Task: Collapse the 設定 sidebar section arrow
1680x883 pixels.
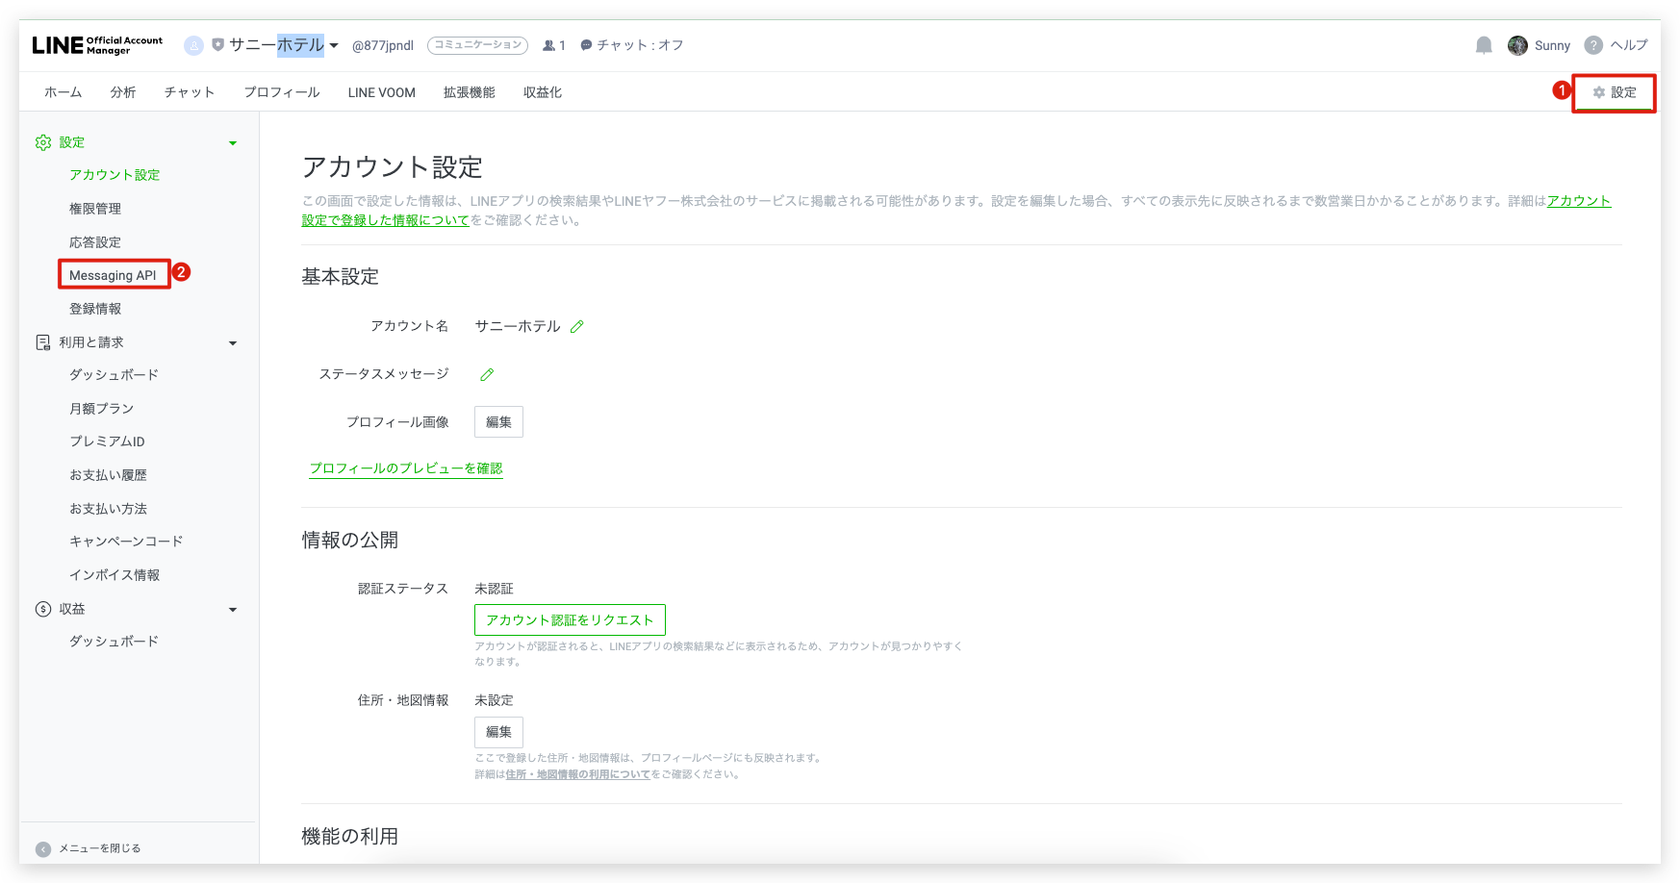Action: click(x=233, y=143)
